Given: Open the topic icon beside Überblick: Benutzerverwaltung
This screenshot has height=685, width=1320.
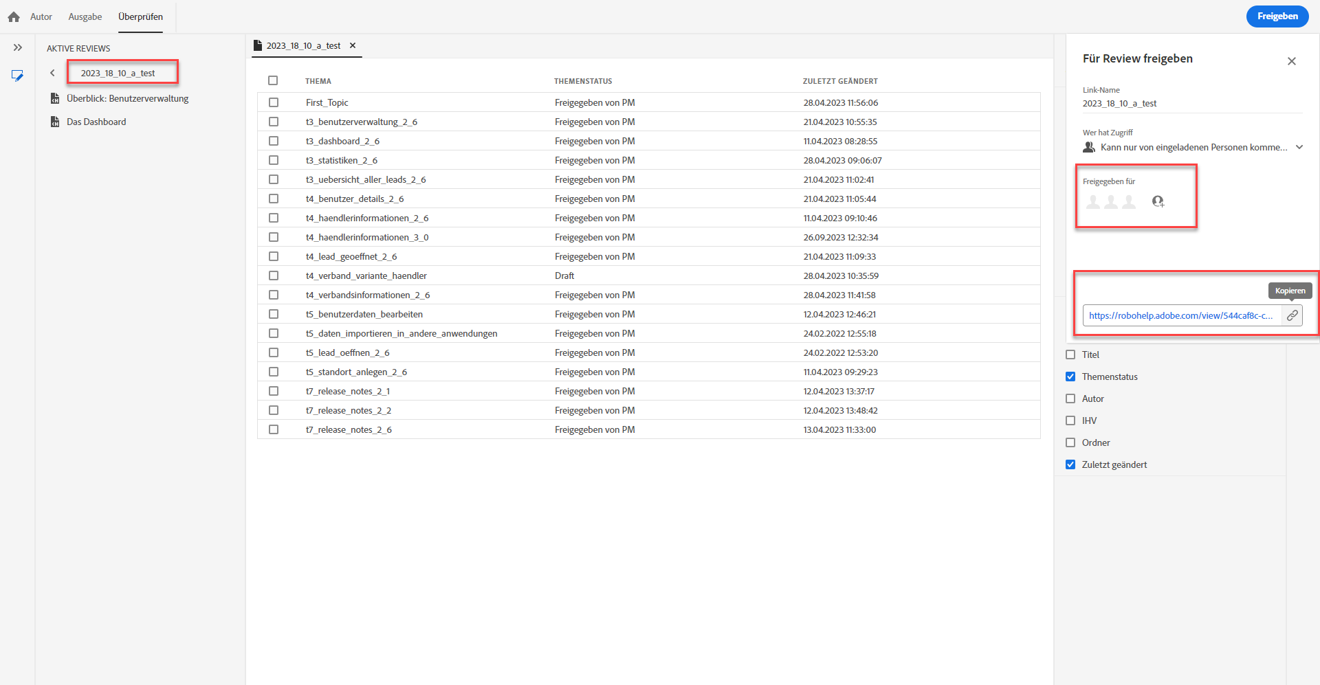Looking at the screenshot, I should [x=56, y=98].
